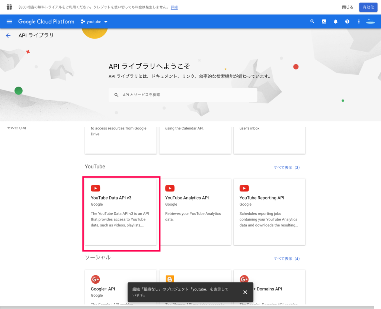Click the search icon inside the API search box

116,95
